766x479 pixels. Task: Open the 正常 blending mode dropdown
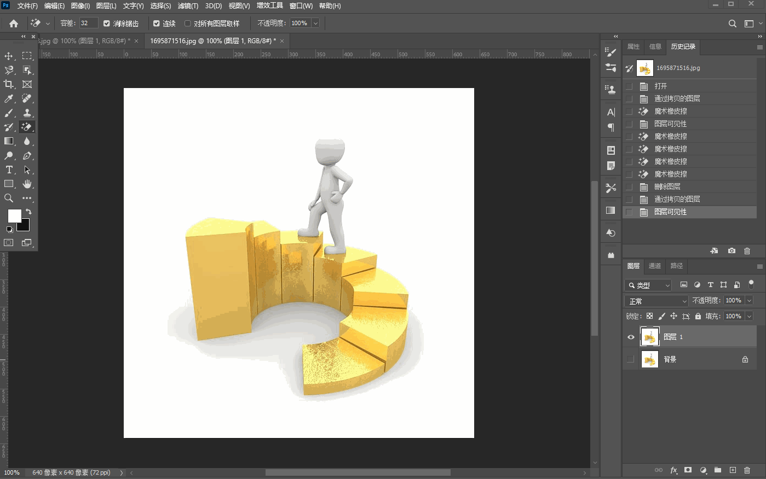pos(656,301)
